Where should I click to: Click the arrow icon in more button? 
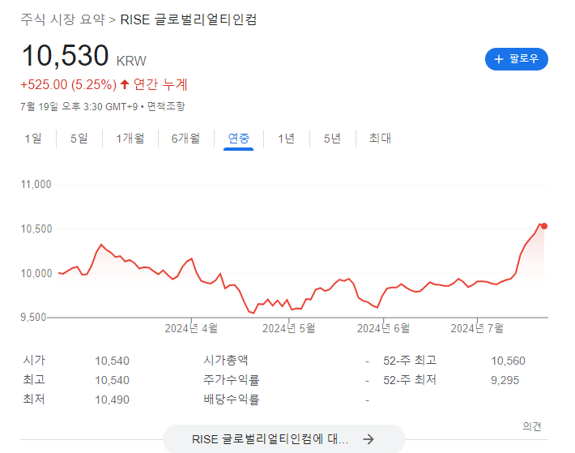click(x=368, y=438)
